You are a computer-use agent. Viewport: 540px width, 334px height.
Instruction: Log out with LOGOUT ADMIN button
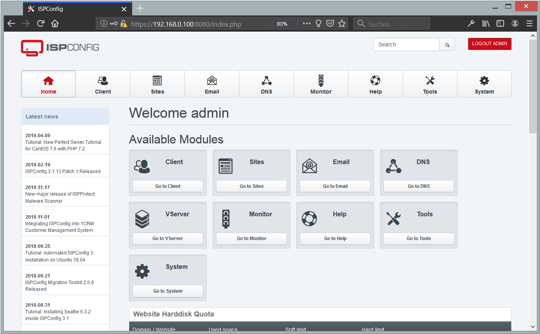click(490, 44)
